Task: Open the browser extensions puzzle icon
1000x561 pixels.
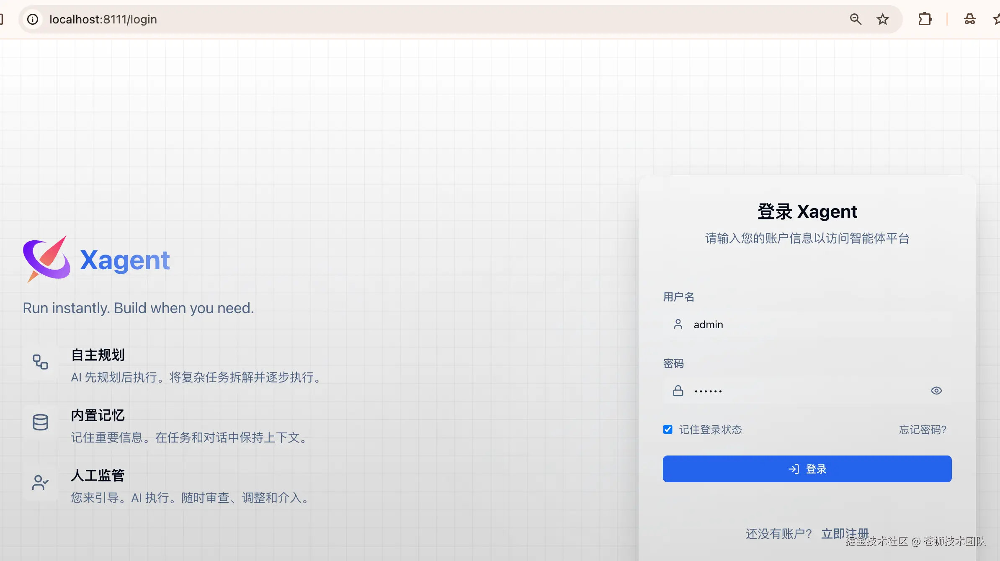Action: coord(925,19)
